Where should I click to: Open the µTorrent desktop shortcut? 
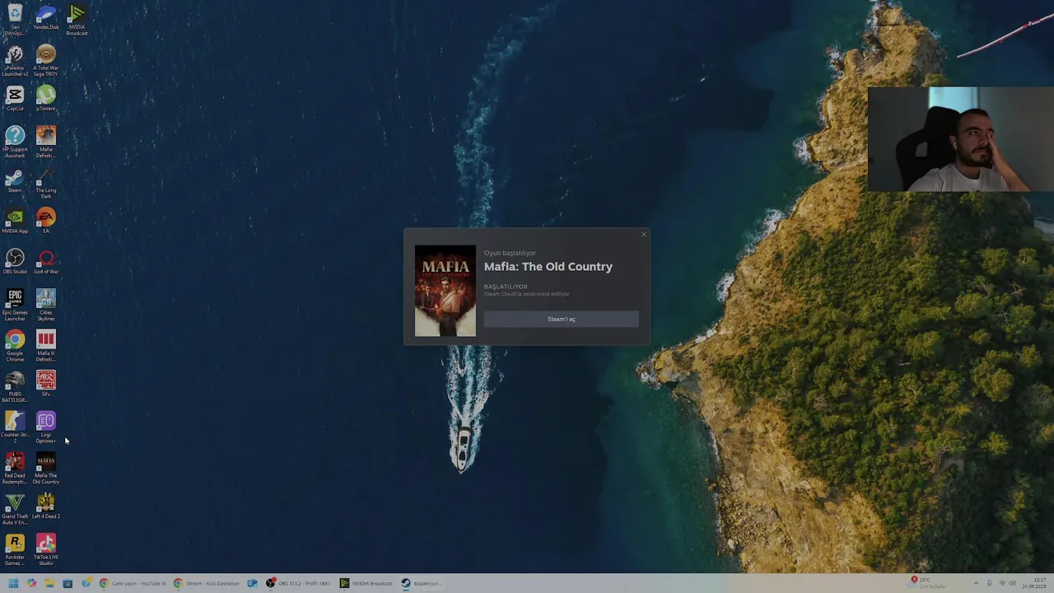click(46, 99)
